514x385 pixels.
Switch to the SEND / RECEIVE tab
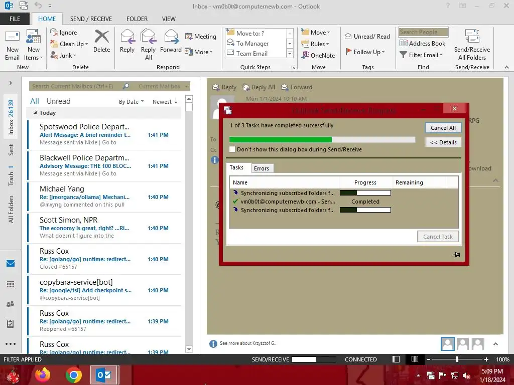(91, 19)
